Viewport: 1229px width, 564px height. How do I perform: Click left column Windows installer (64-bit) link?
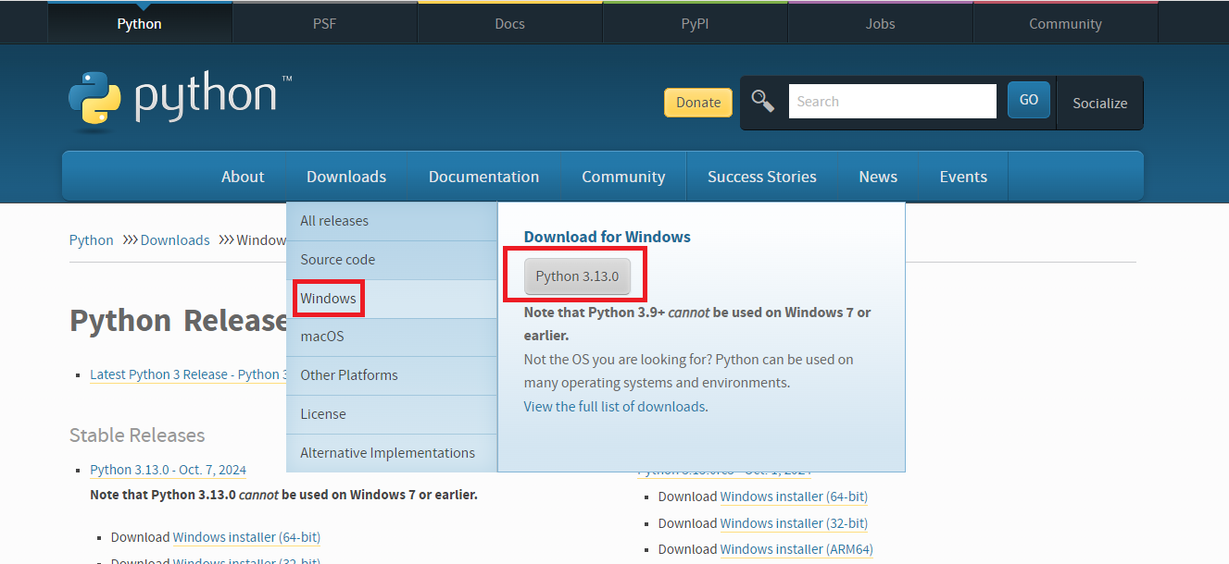coord(246,537)
